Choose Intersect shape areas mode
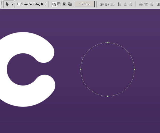160x133 pixels. (64, 4)
